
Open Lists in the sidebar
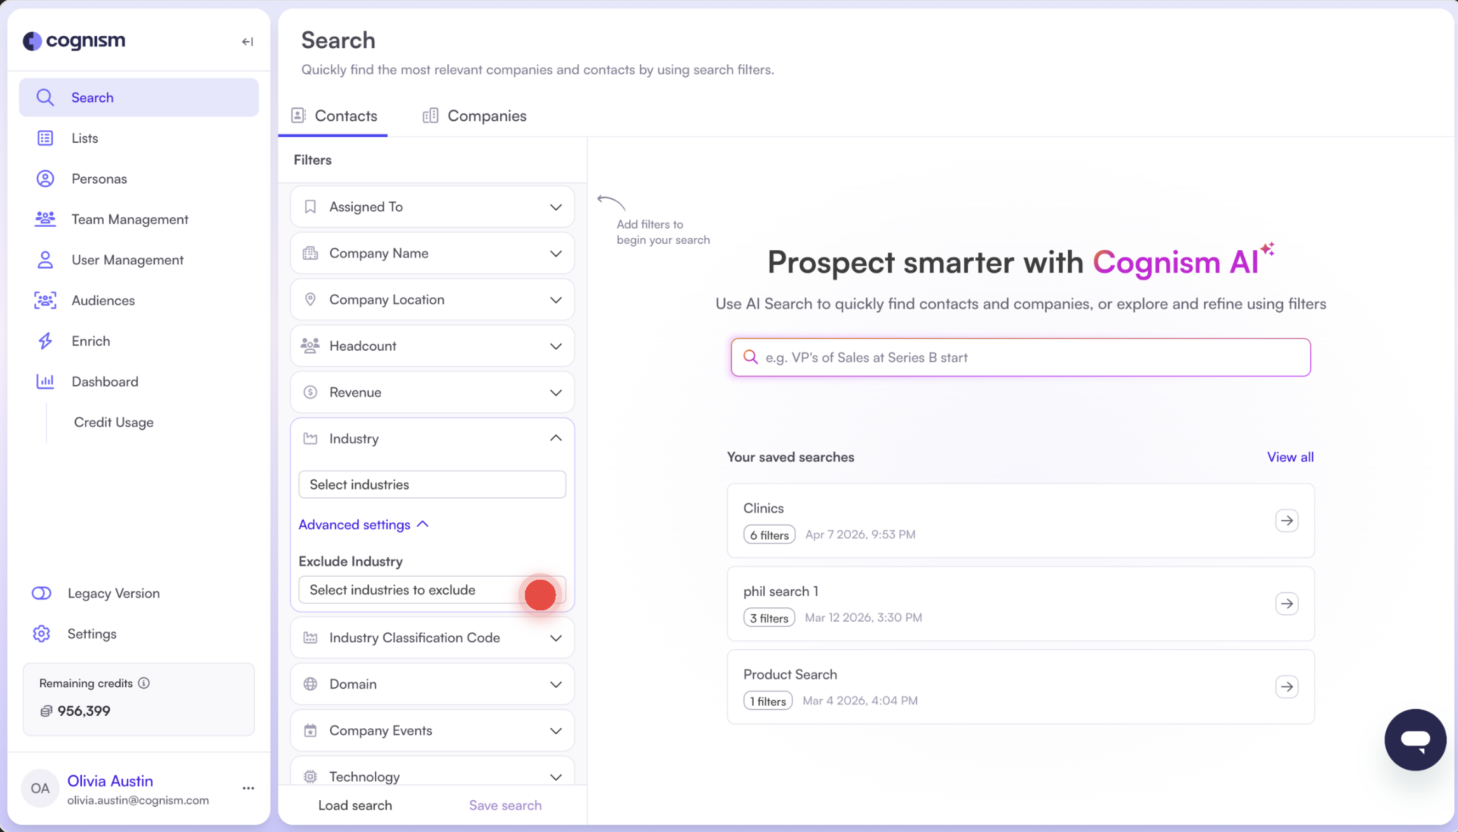coord(85,138)
